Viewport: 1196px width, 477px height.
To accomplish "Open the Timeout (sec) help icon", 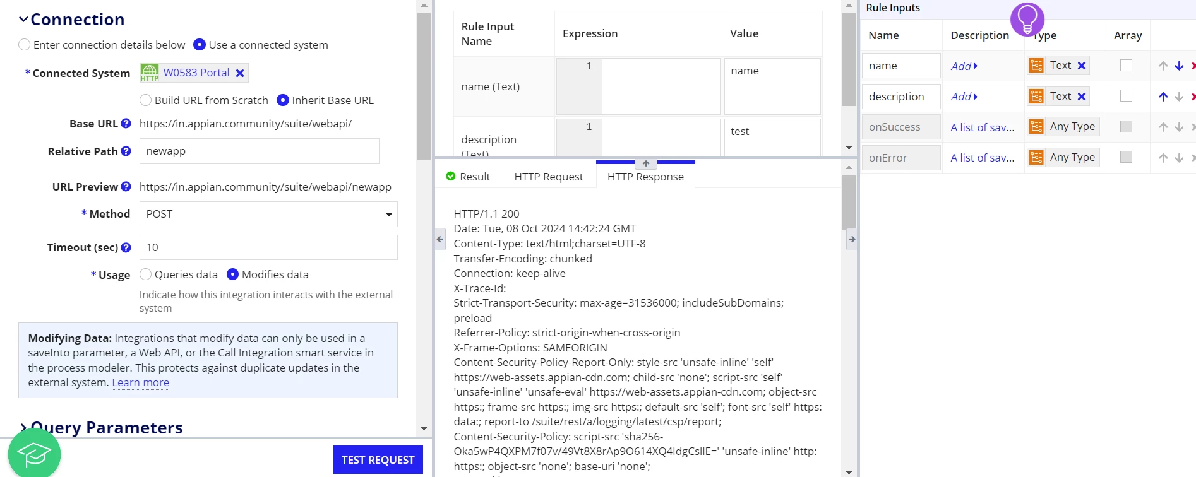I will pos(126,247).
